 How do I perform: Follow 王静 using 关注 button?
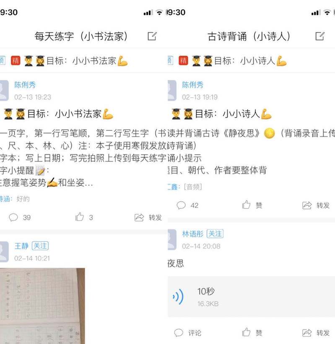(40, 246)
